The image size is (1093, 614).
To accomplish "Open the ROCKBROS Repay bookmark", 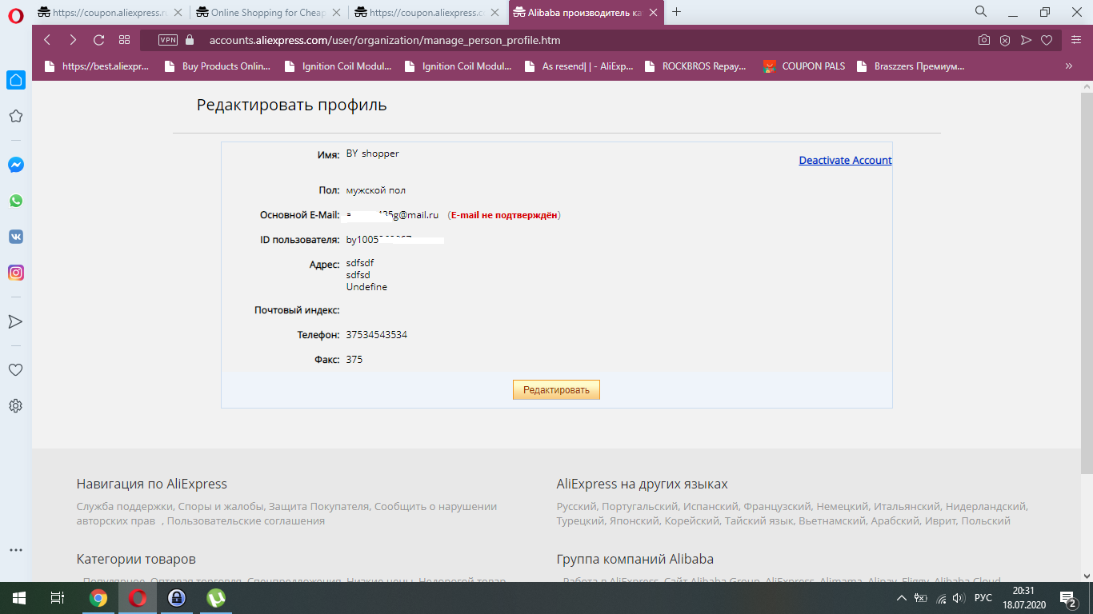I will pos(695,66).
